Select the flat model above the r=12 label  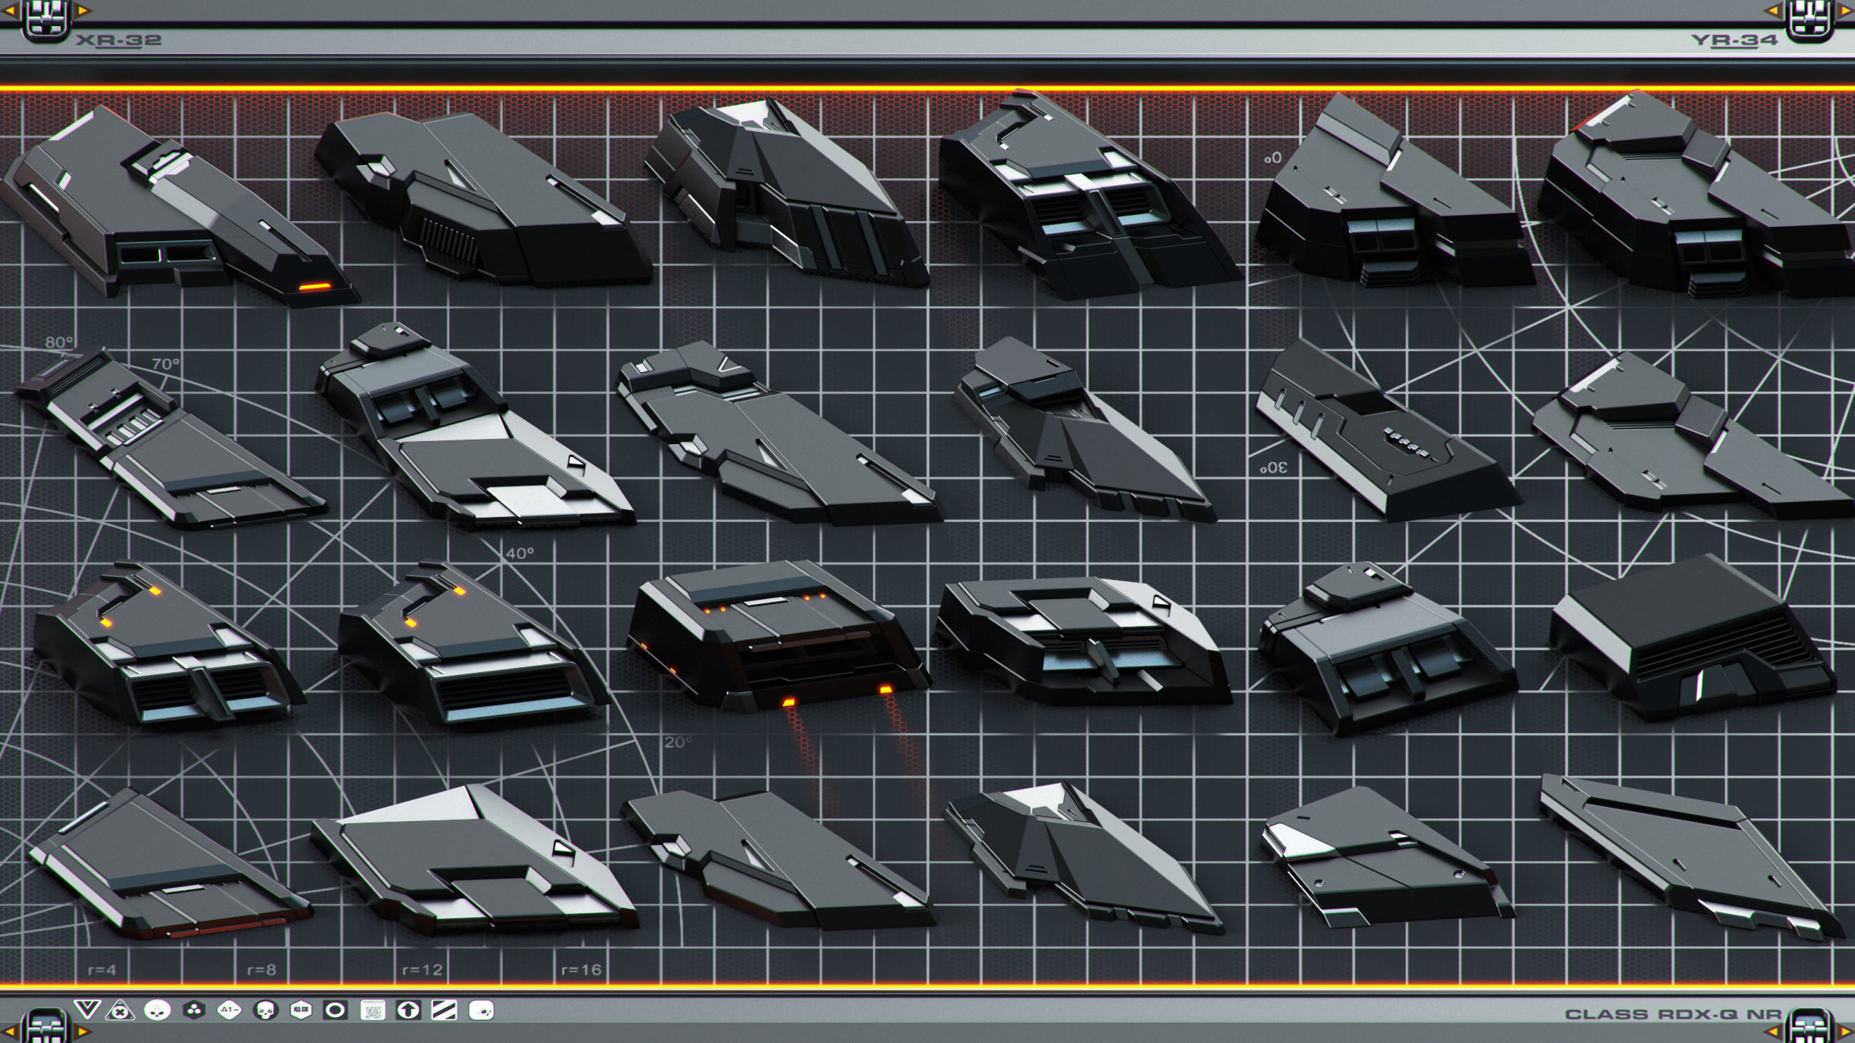(474, 860)
